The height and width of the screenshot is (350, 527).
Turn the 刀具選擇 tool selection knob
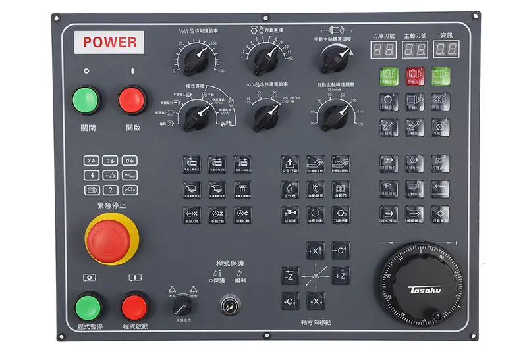266,61
